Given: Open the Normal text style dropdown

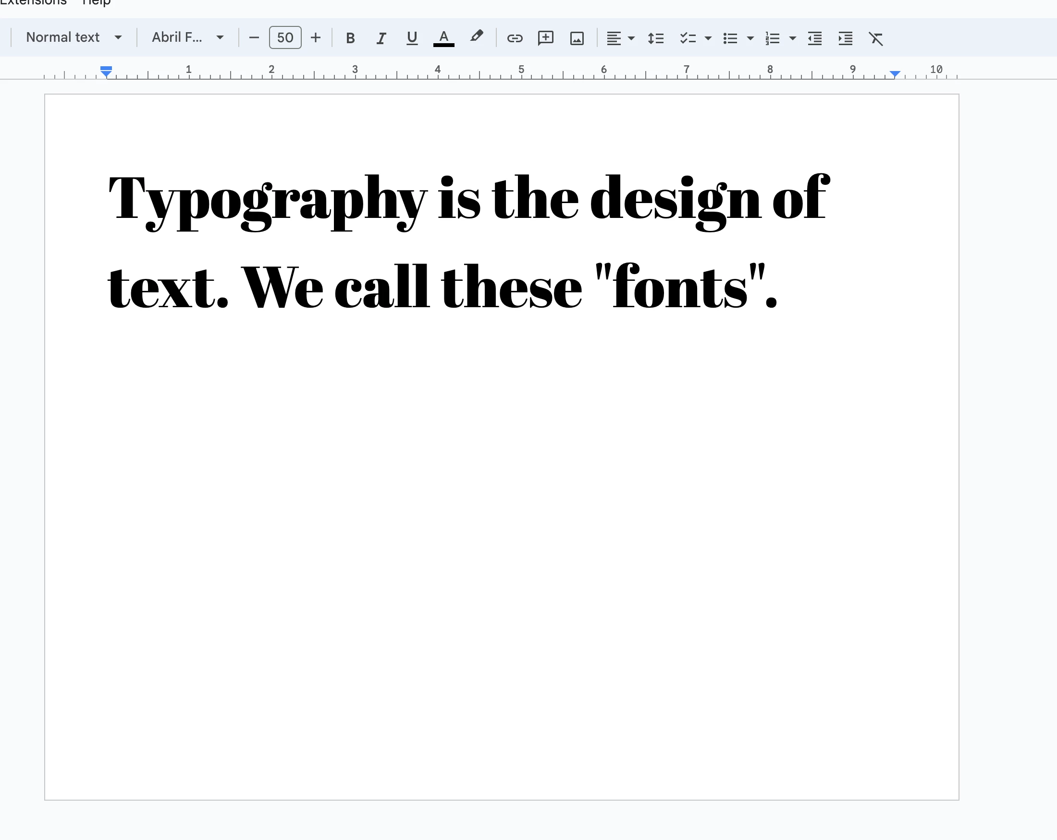Looking at the screenshot, I should (74, 37).
